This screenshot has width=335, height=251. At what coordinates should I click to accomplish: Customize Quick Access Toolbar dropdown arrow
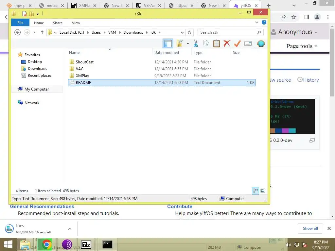pyautogui.click(x=38, y=14)
